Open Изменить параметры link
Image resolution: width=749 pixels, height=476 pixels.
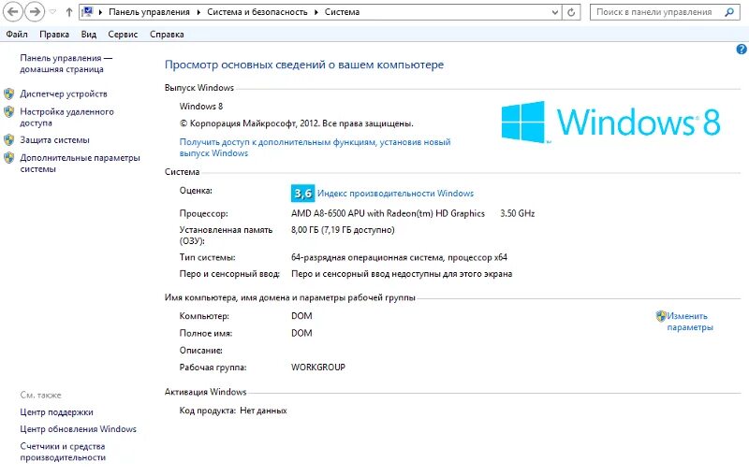(x=690, y=322)
